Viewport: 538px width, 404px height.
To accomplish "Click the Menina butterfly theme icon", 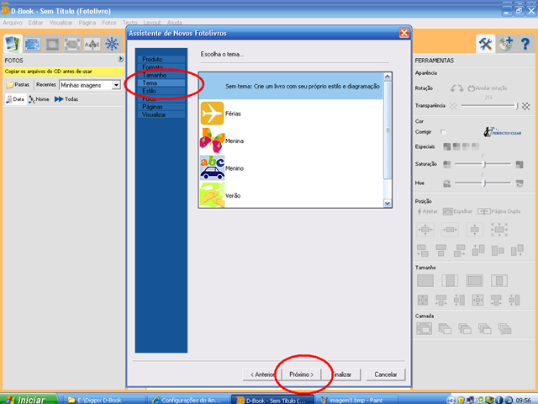I will pyautogui.click(x=212, y=141).
